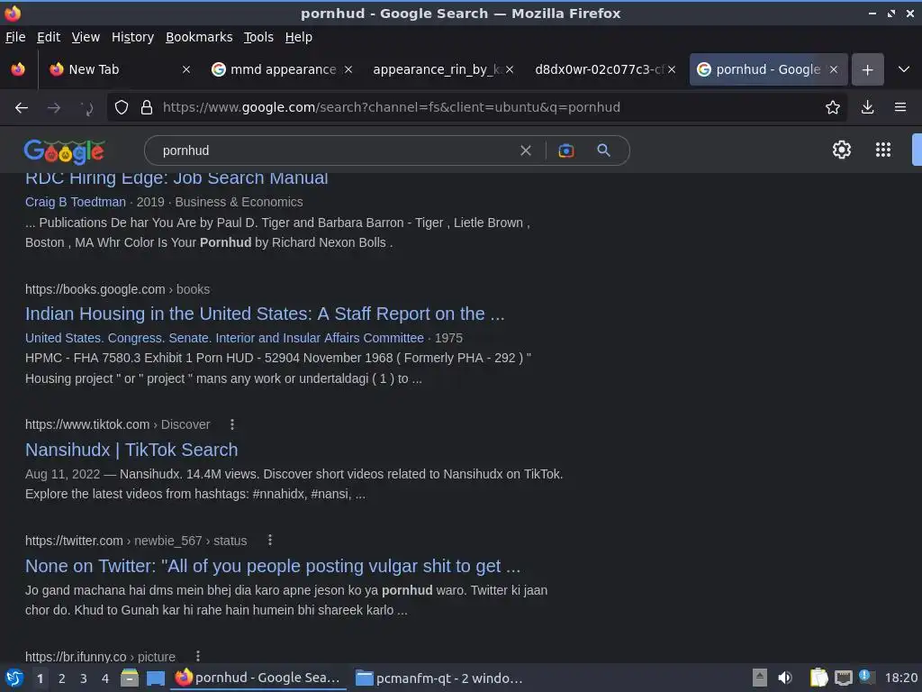The width and height of the screenshot is (922, 692).
Task: Clear the Google search box with X
Action: coord(526,150)
